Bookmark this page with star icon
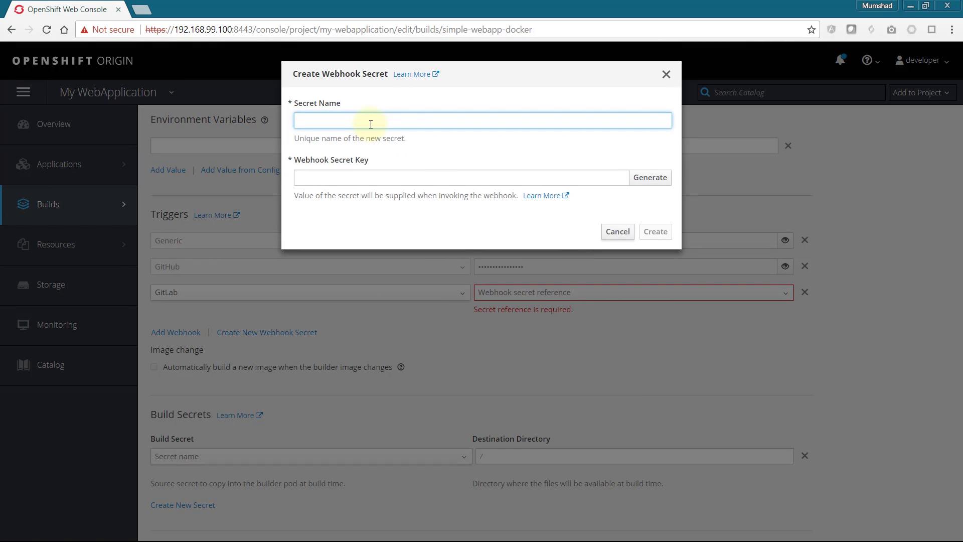The width and height of the screenshot is (963, 542). 811,30
